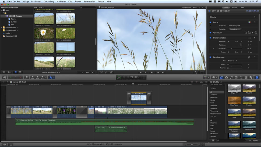261x147 pixels.
Task: Open the Titles browser in the toolbar
Action: [x=241, y=77]
